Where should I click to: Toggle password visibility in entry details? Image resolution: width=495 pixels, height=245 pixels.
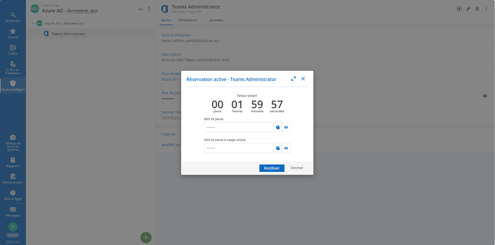pyautogui.click(x=485, y=96)
